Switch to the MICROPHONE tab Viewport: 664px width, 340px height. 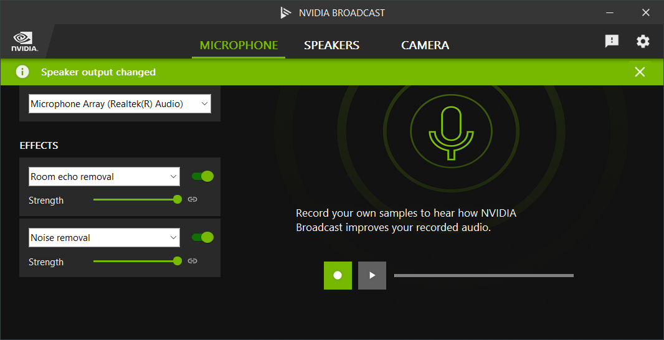coord(239,45)
